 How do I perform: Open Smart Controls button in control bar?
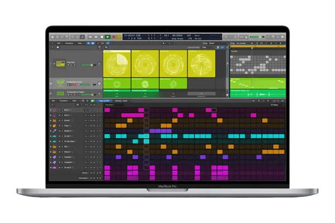pyautogui.click(x=73, y=37)
